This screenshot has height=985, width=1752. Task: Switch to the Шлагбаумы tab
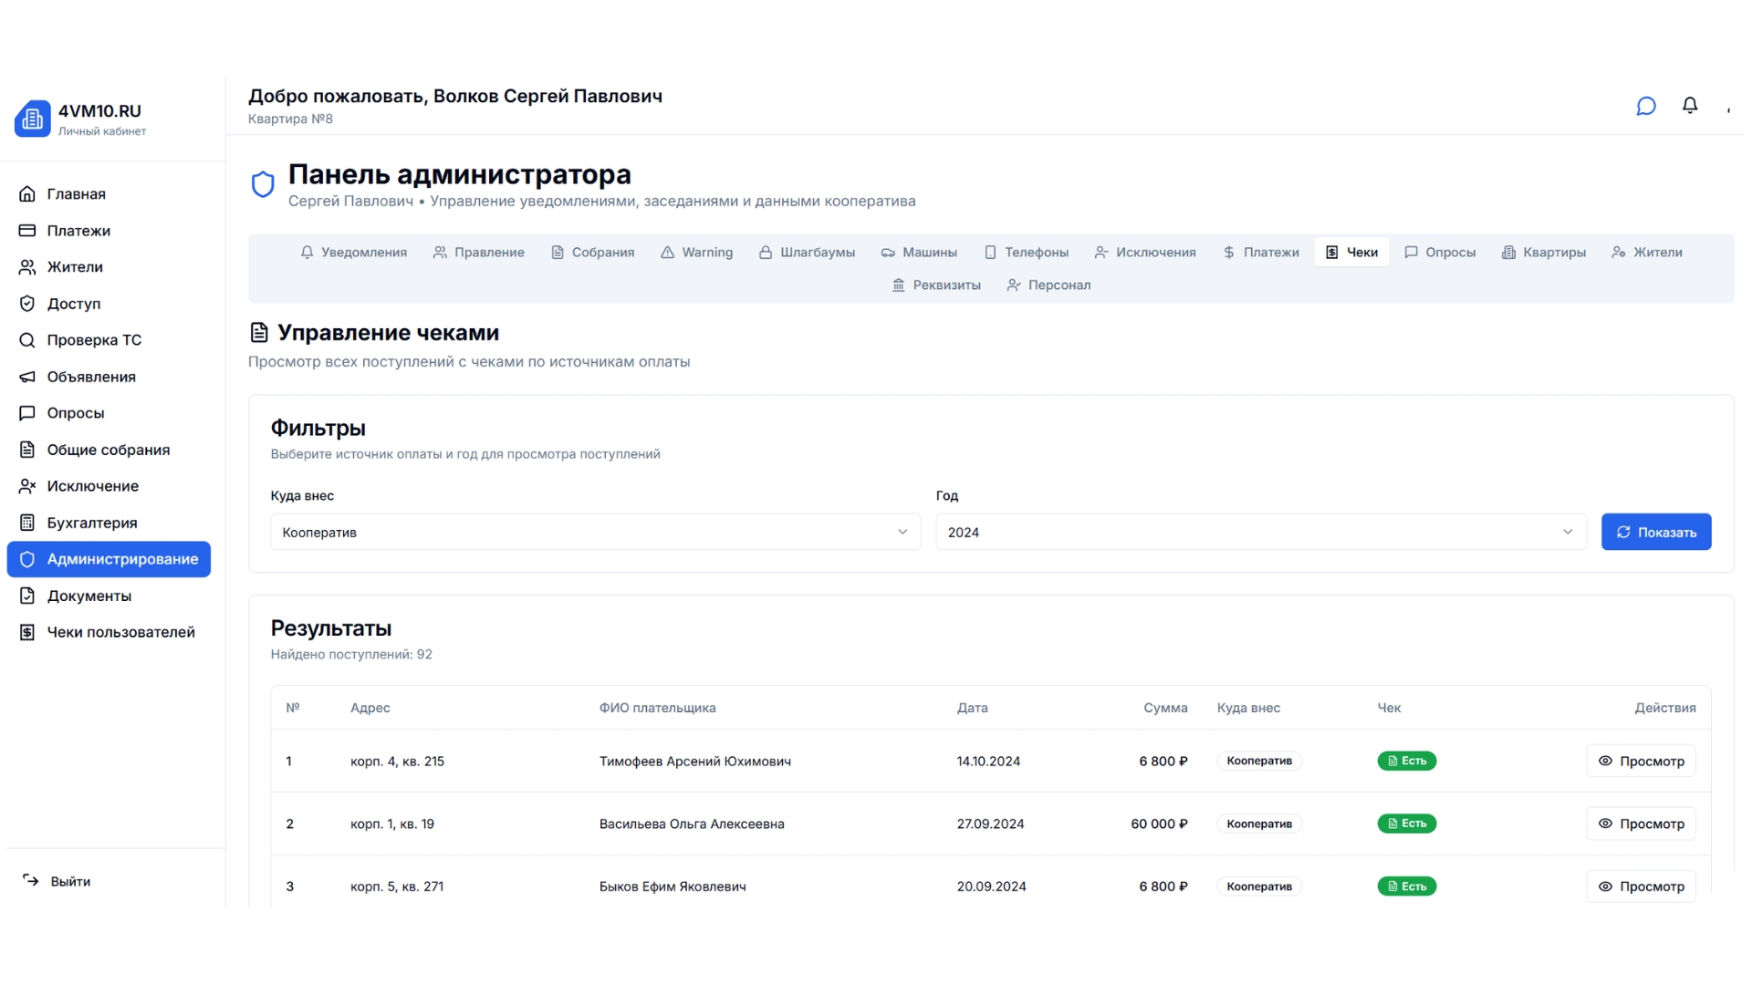pyautogui.click(x=807, y=253)
